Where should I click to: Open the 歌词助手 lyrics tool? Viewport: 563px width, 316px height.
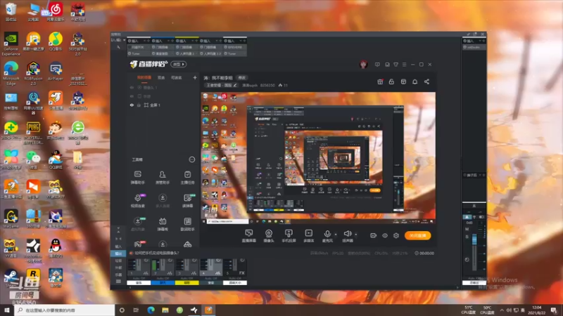coord(187,224)
